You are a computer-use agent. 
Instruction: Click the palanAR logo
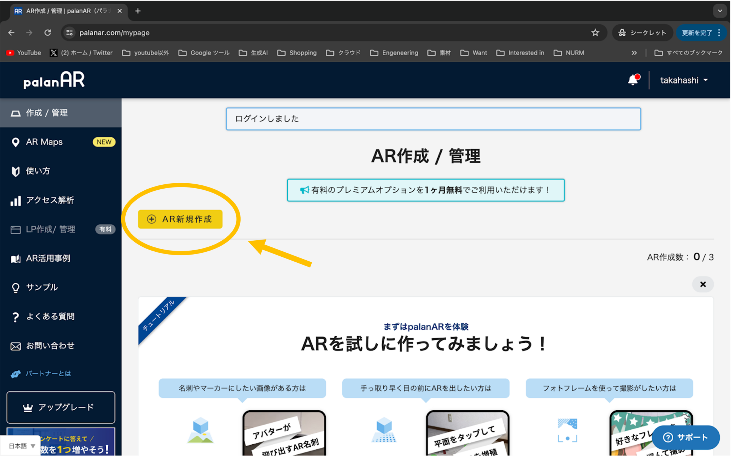(x=54, y=80)
